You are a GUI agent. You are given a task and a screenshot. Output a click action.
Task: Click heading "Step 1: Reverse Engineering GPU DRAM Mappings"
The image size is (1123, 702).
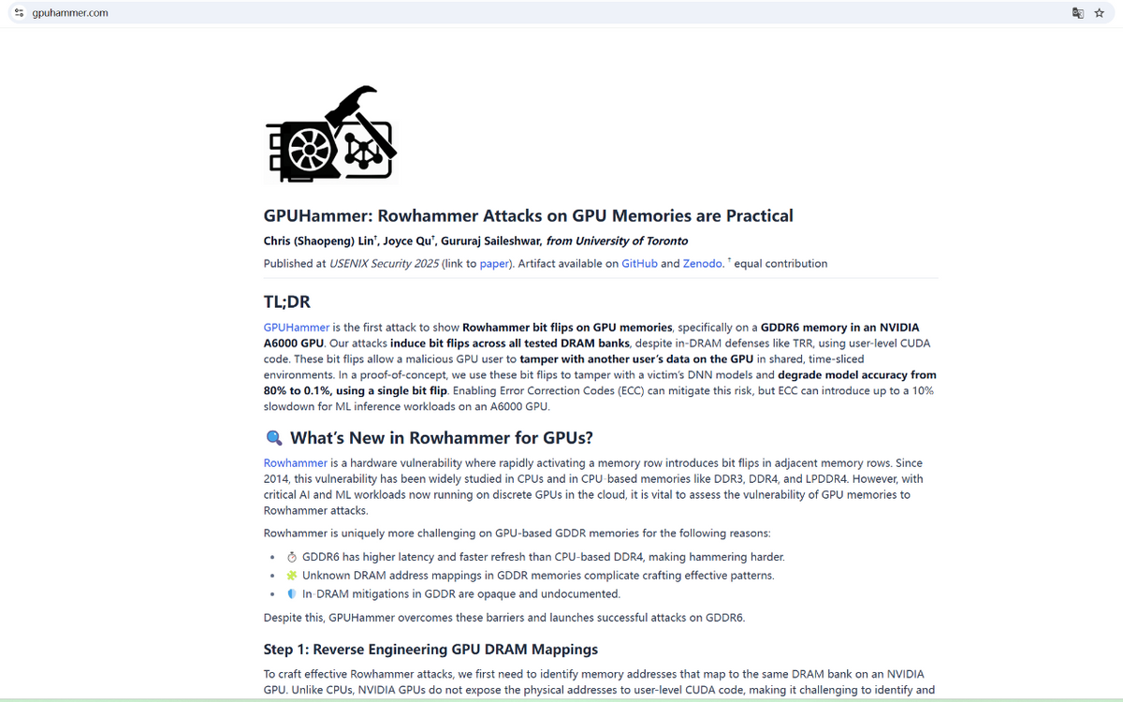[x=430, y=650]
